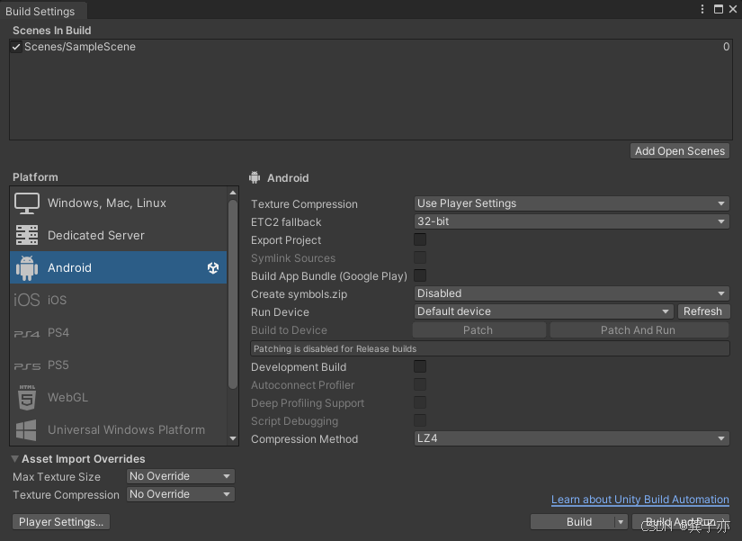The image size is (742, 541).
Task: Close the Build Settings window
Action: [x=733, y=9]
